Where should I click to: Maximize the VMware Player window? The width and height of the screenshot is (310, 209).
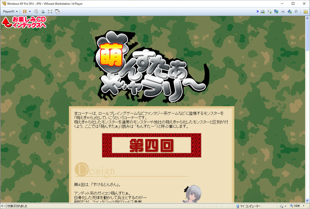(293, 3)
